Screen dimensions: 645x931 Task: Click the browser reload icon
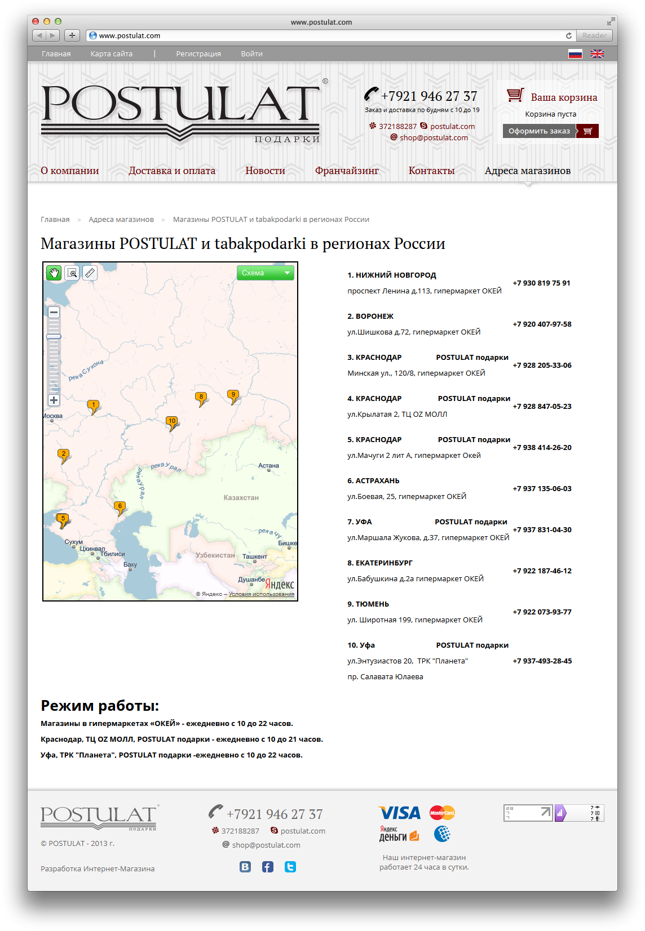pos(569,35)
